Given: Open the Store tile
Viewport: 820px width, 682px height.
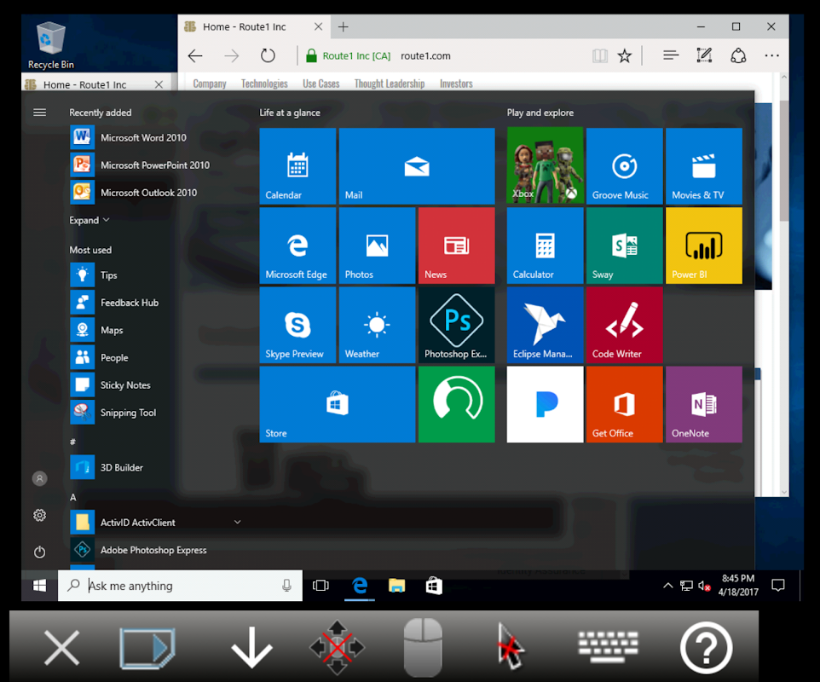Looking at the screenshot, I should tap(338, 404).
